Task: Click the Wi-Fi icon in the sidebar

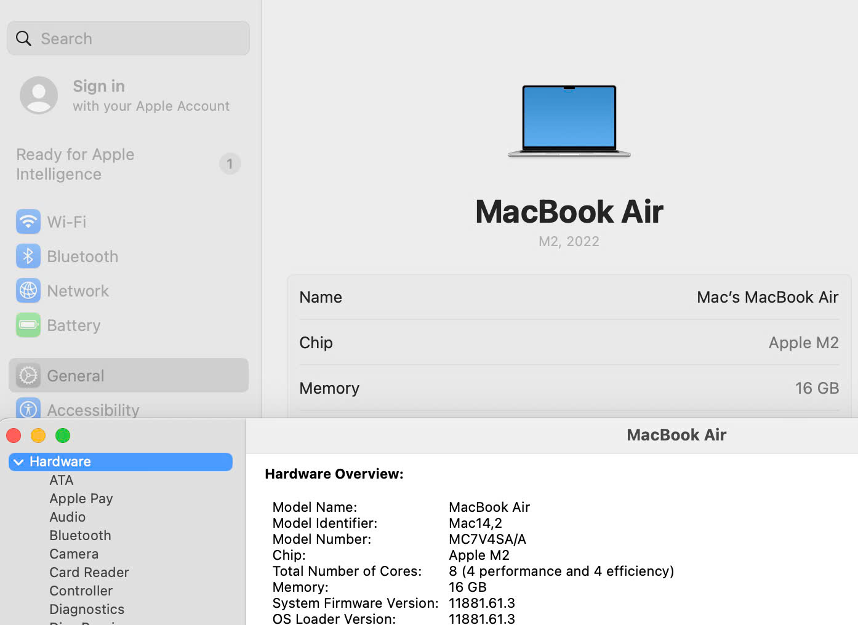Action: click(28, 221)
